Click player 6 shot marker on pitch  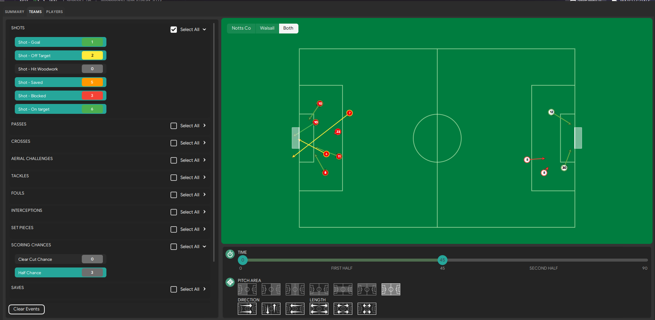[326, 154]
